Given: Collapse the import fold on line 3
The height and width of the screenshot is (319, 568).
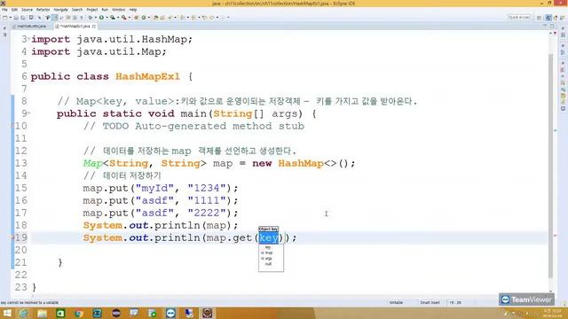Looking at the screenshot, I should tap(28, 38).
